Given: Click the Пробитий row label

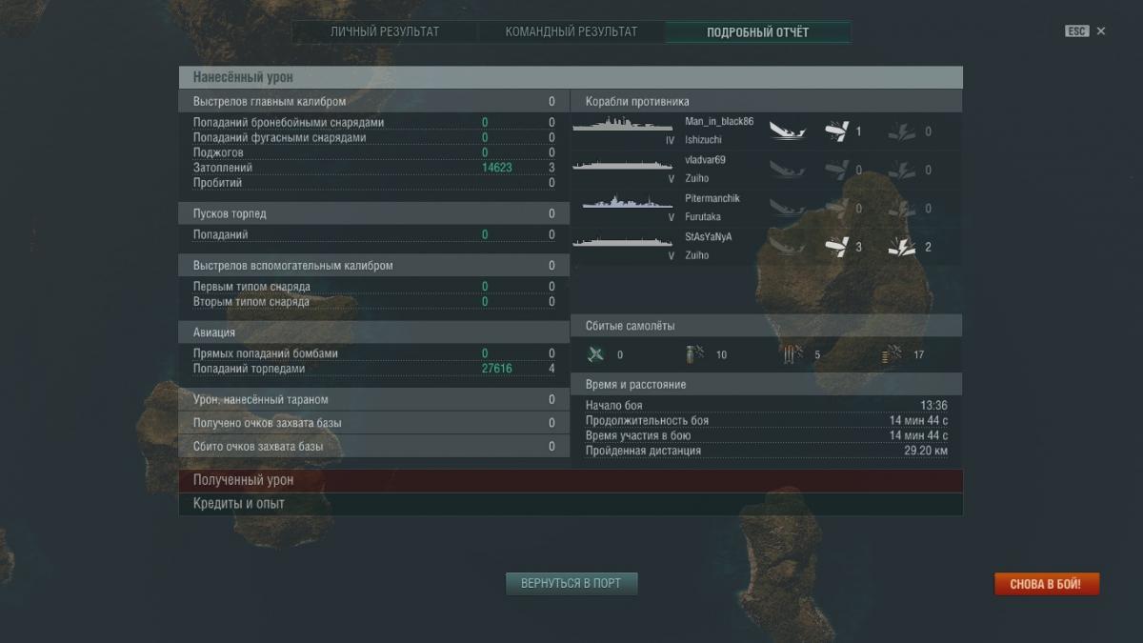Looking at the screenshot, I should coord(217,183).
